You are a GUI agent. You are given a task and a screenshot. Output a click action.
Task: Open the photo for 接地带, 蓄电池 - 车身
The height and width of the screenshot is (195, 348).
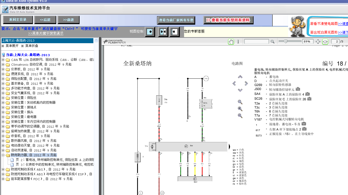[x=304, y=124]
